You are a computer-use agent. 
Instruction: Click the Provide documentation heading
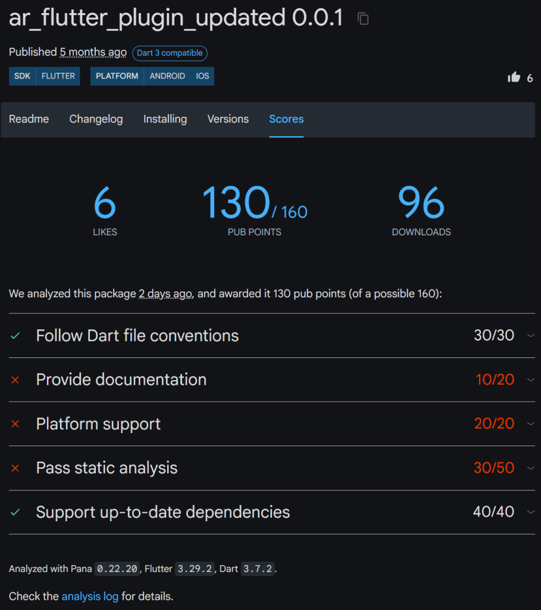(x=121, y=379)
